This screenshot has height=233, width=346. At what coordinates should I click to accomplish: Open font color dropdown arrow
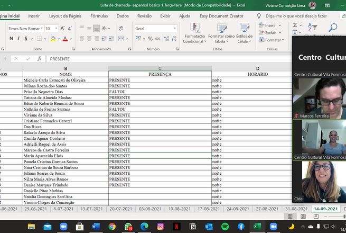click(x=71, y=39)
